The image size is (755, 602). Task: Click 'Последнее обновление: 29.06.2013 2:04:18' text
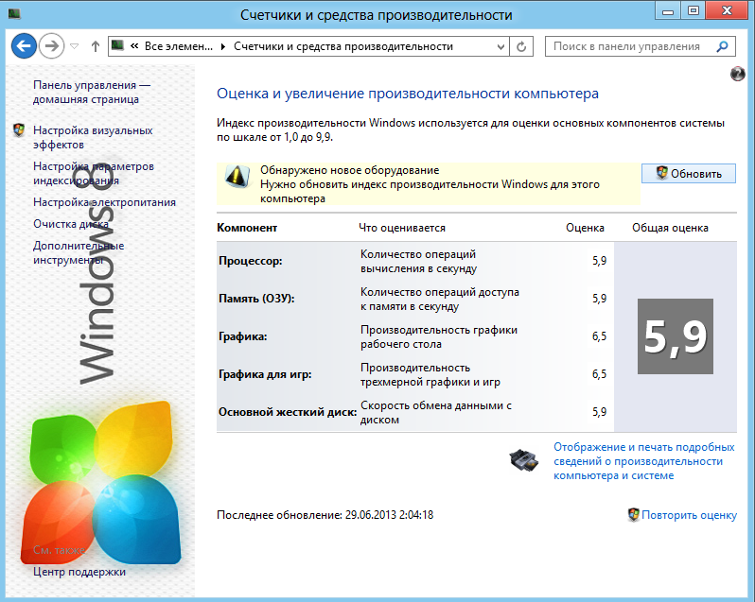(325, 515)
